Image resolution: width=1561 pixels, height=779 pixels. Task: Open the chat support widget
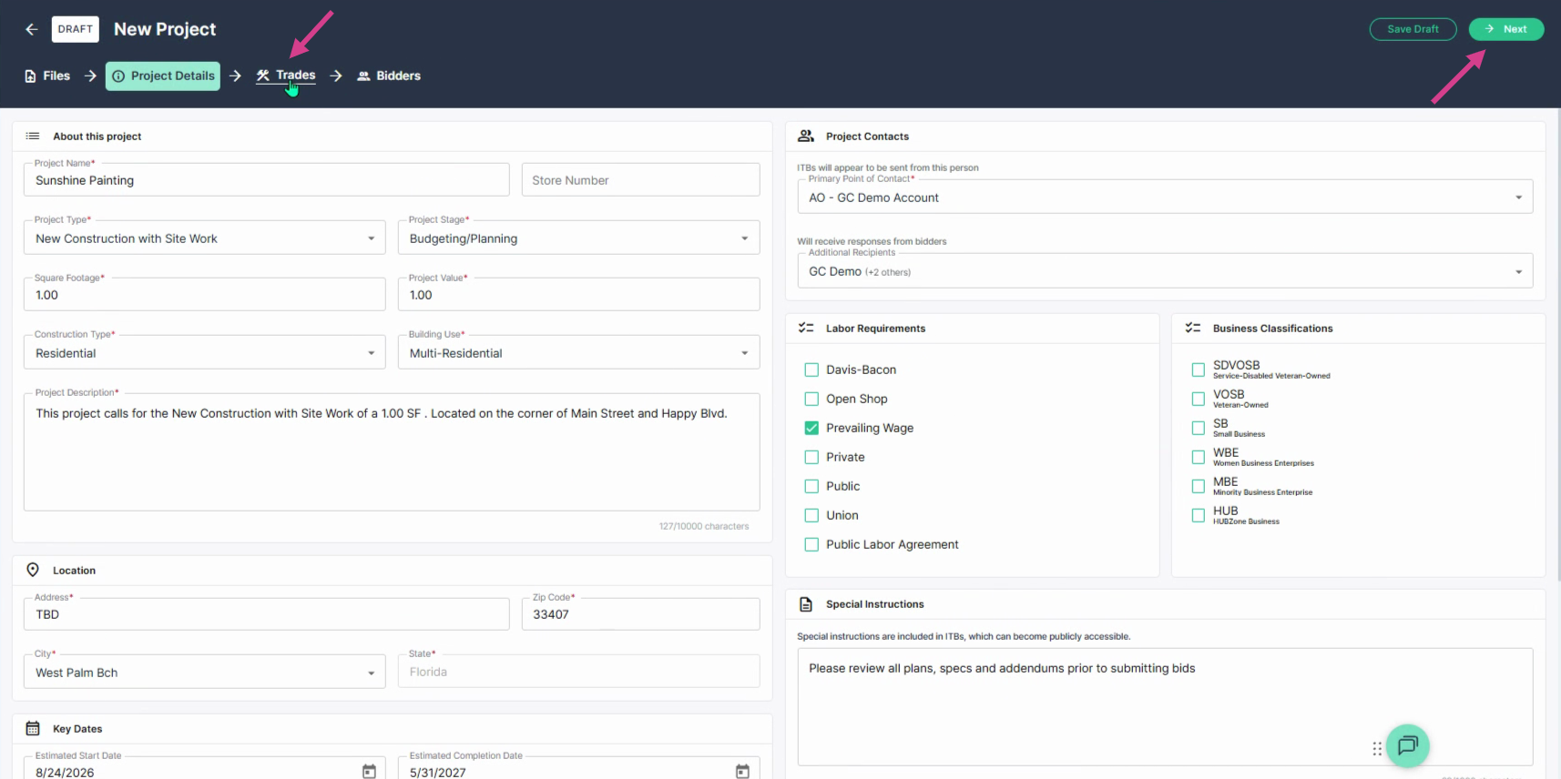pyautogui.click(x=1408, y=746)
